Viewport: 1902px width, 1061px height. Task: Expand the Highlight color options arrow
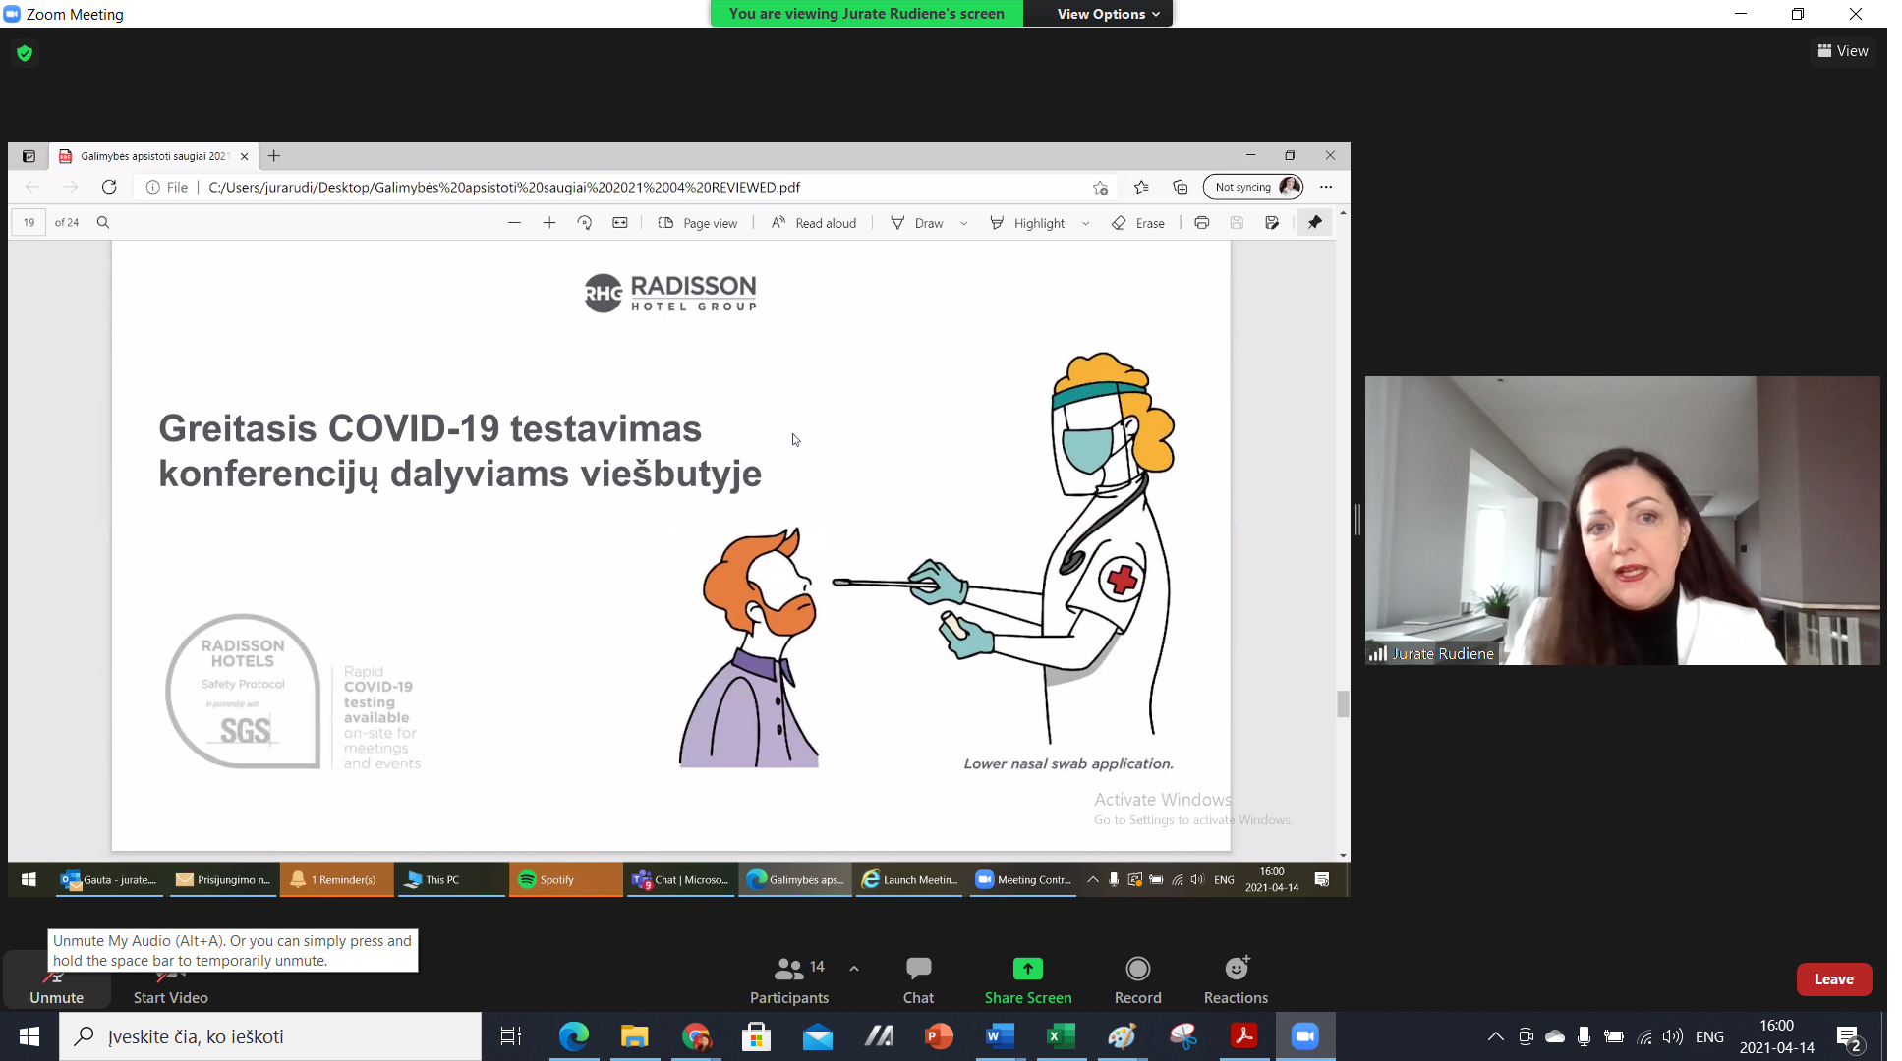1086,223
